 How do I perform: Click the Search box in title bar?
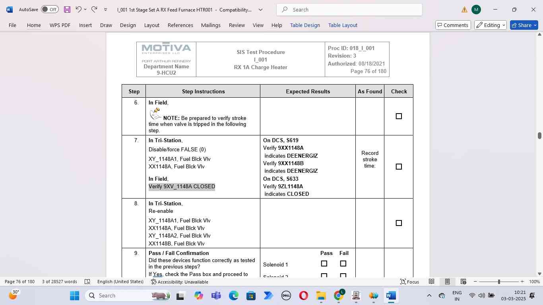(x=349, y=10)
